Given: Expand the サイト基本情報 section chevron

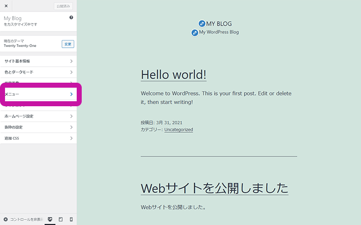Looking at the screenshot, I should 71,61.
